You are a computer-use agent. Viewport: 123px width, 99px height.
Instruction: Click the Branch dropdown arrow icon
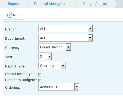point(90,29)
